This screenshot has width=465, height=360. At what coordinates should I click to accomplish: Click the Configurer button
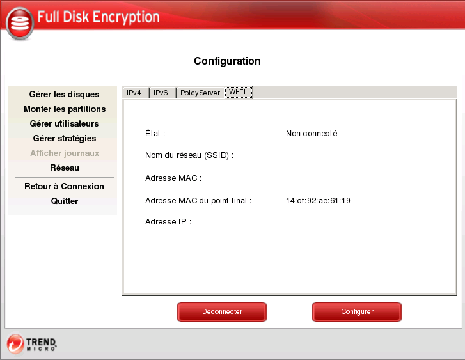[x=357, y=312]
